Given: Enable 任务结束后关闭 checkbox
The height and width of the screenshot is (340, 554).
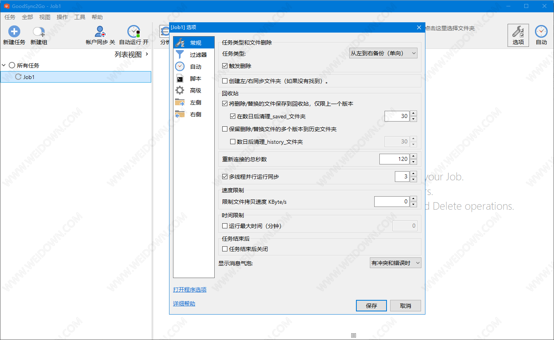Looking at the screenshot, I should tap(225, 249).
